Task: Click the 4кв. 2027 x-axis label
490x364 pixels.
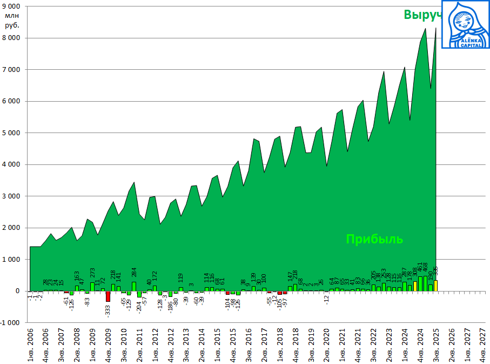Action: tap(482, 346)
